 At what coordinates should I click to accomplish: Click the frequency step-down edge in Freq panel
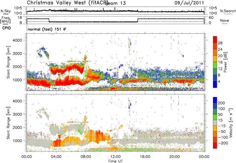[x=49, y=20]
